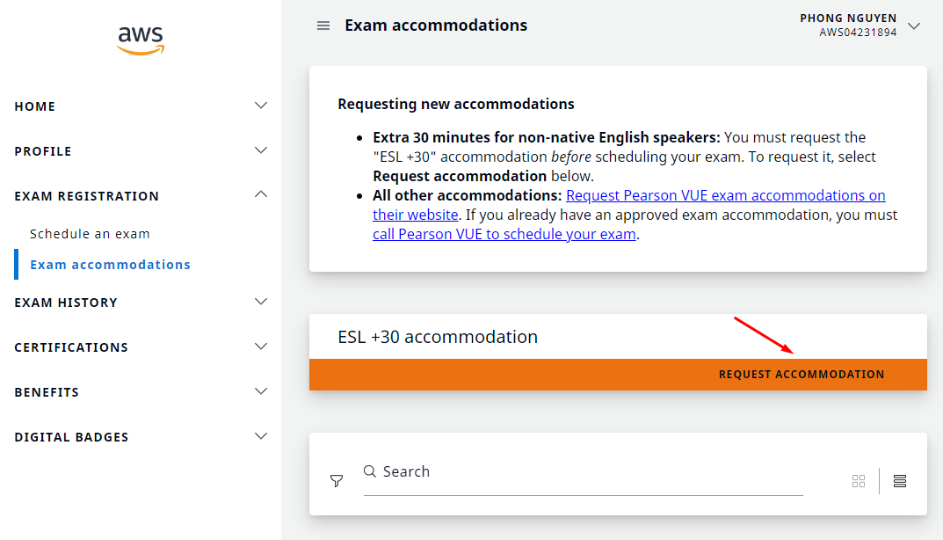Screen dimensions: 943x540
Task: Click the filter funnel icon
Action: [x=337, y=481]
